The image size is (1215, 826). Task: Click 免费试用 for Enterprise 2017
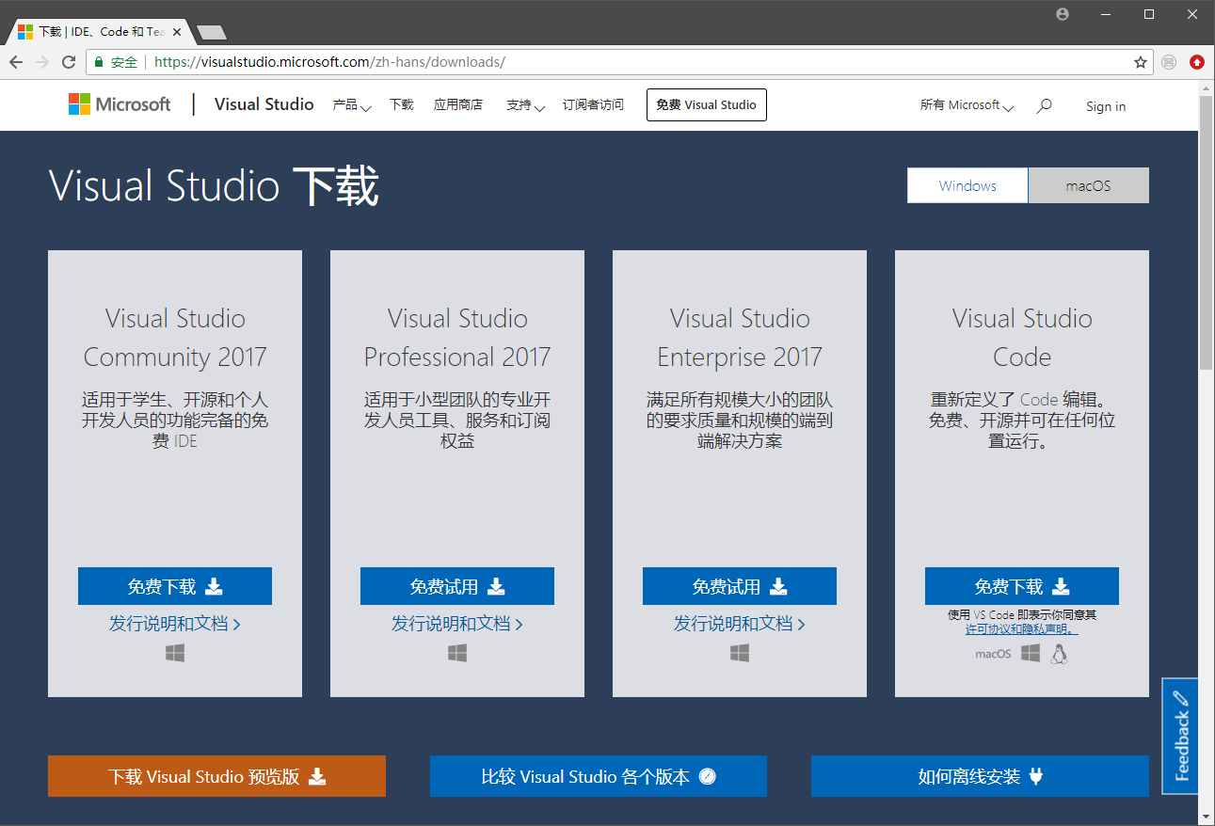coord(740,586)
